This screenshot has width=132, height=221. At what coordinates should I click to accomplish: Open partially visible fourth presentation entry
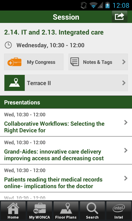(66, 196)
